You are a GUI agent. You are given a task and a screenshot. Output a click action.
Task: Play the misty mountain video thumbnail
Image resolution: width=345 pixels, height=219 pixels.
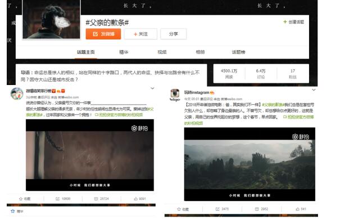pos(249,164)
